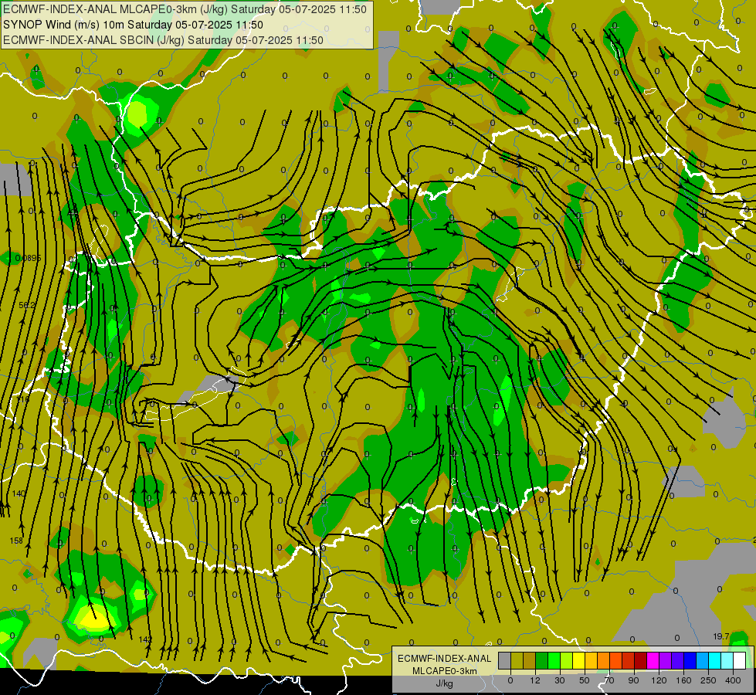Choose the dark green swatch after the 12 mark
This screenshot has height=695, width=756.
542,660
